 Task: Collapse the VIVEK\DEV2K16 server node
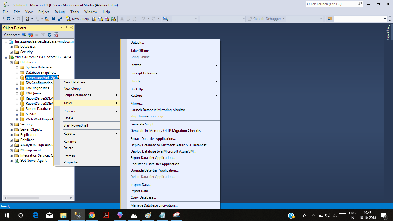6,57
